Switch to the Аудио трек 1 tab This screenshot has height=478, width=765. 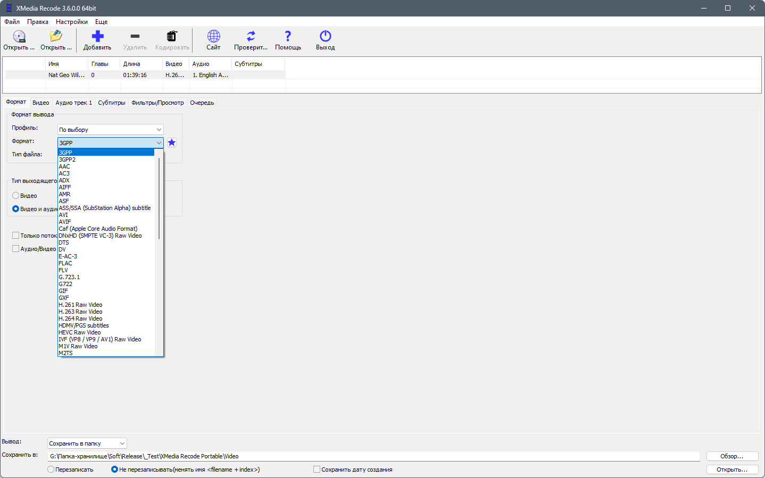(x=74, y=103)
